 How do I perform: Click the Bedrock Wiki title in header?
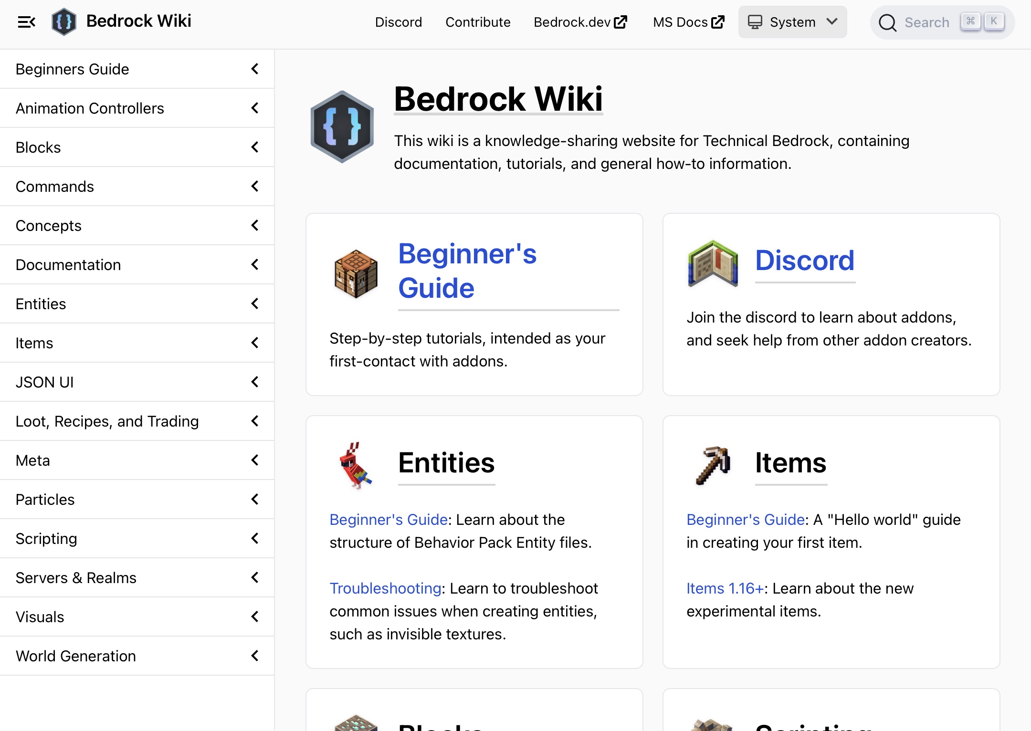coord(139,21)
